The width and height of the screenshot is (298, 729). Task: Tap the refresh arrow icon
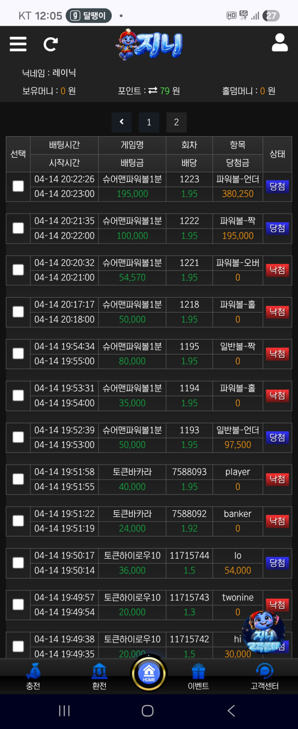(50, 44)
